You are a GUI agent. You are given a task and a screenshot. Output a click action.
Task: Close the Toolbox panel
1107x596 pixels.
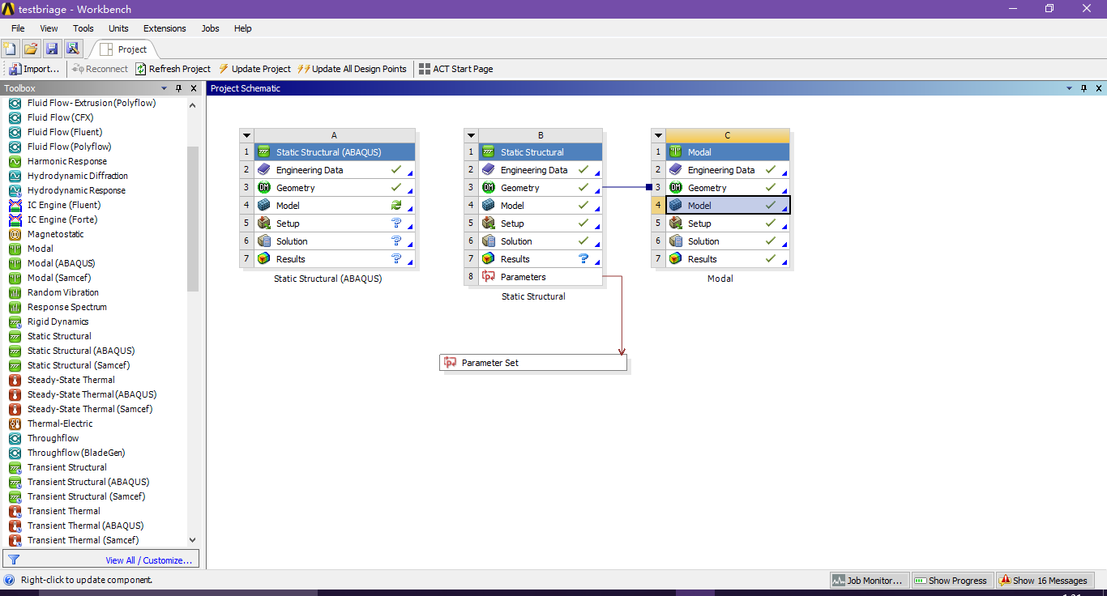coord(194,88)
